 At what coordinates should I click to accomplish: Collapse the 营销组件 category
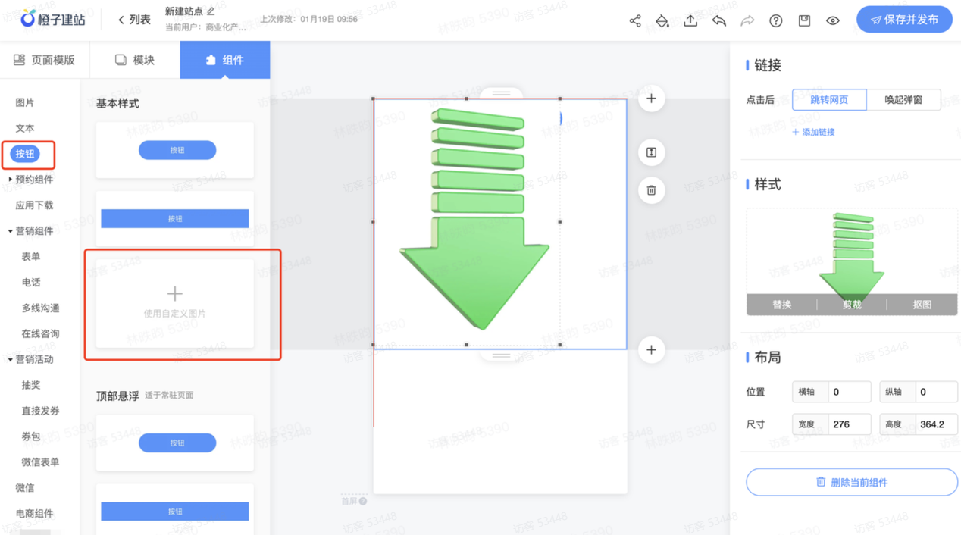tap(11, 231)
